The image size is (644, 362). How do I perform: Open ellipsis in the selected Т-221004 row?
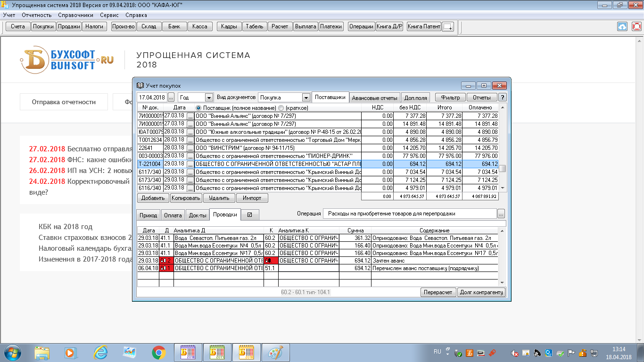click(x=190, y=164)
